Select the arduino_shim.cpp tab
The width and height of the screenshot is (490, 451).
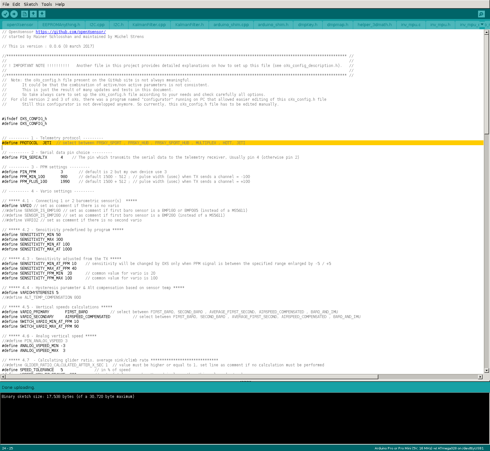tap(231, 25)
